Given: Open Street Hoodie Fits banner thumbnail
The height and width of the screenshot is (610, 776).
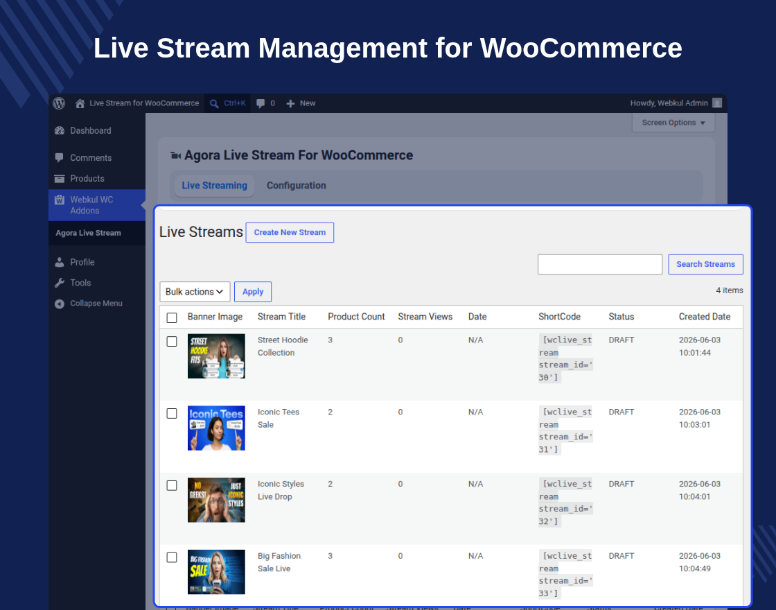Looking at the screenshot, I should click(216, 356).
